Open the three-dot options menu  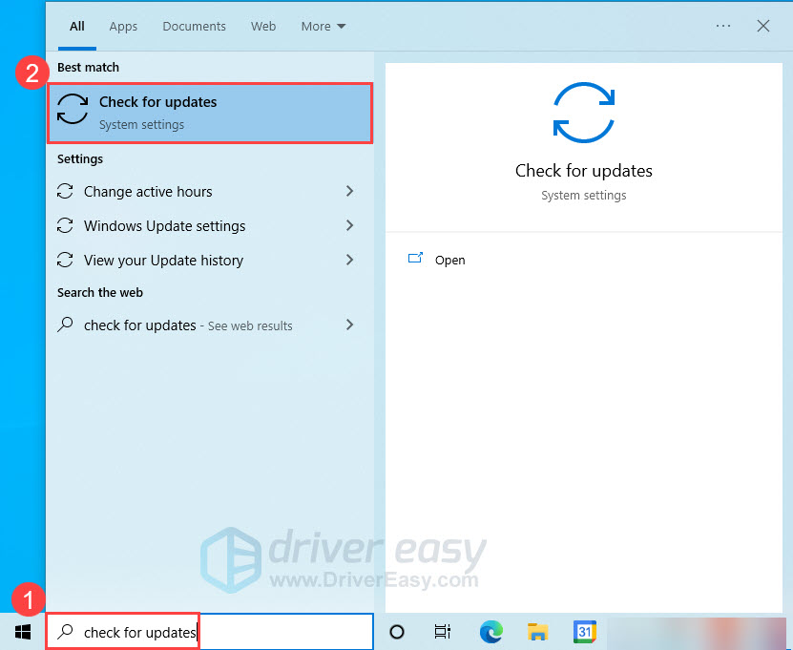(723, 27)
